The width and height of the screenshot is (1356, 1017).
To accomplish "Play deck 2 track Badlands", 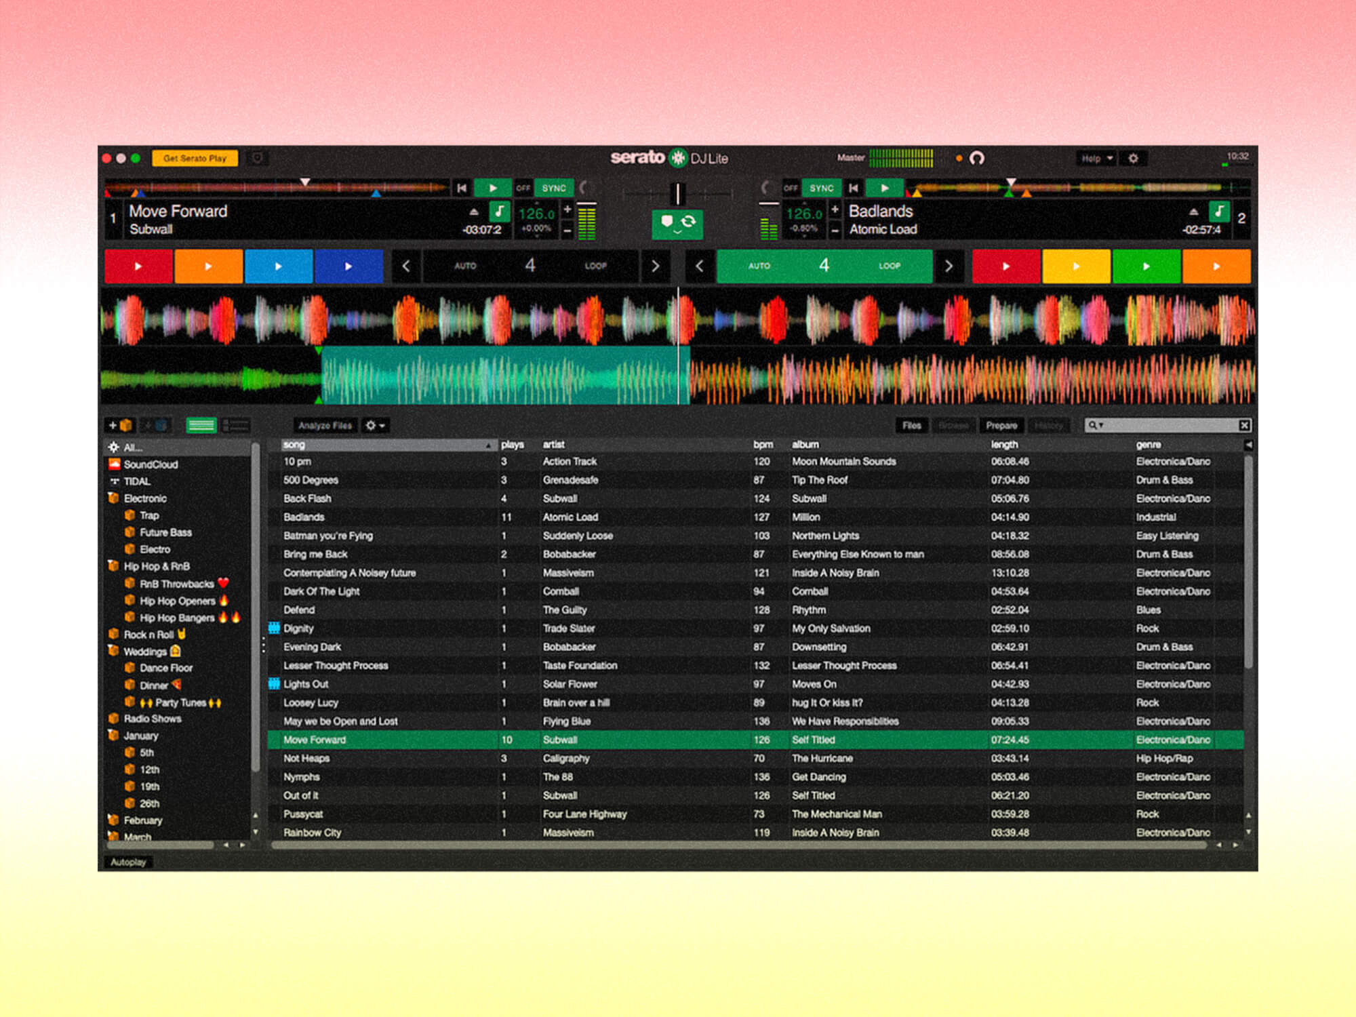I will pos(884,188).
